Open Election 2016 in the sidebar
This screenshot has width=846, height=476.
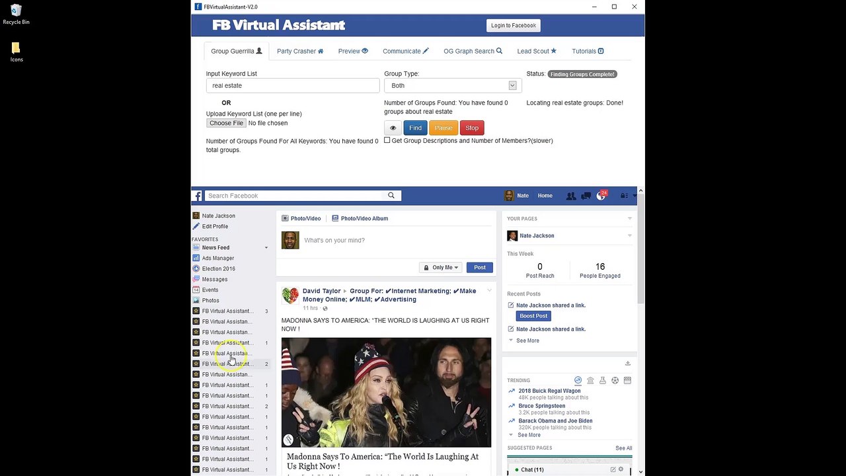[218, 268]
